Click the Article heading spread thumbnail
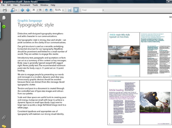172x128 pixels. 140,103
